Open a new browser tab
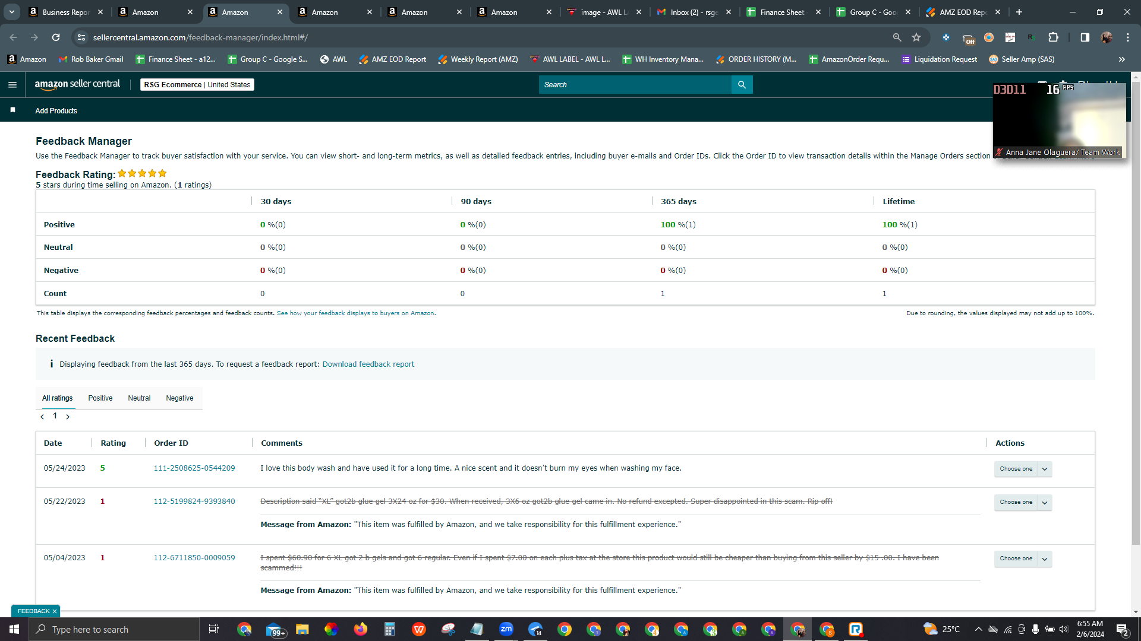Image resolution: width=1141 pixels, height=641 pixels. pos(1019,12)
